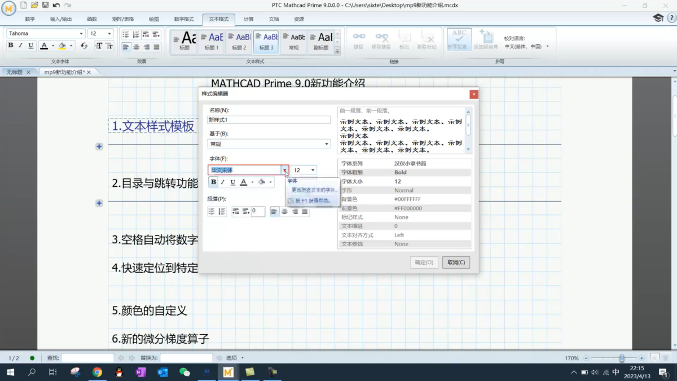This screenshot has height=381, width=677.
Task: Open ribbon highlight color dropdown arrow
Action: tap(72, 46)
